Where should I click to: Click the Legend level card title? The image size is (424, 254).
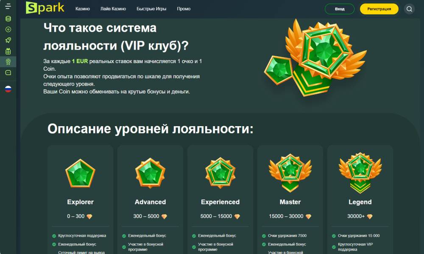[360, 202]
